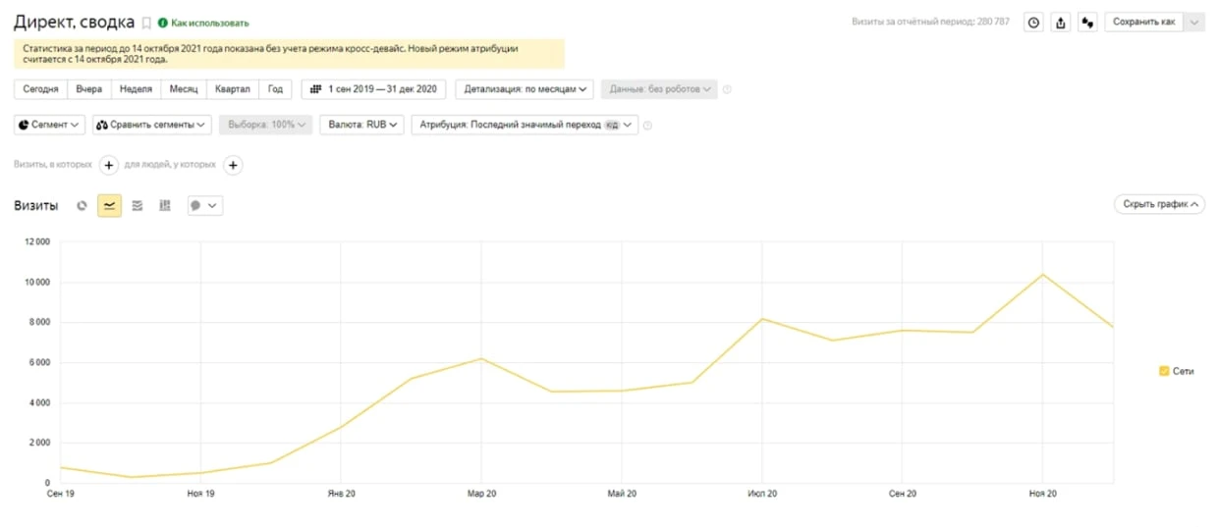Open the Как использовать help link
The image size is (1218, 527).
tap(209, 23)
